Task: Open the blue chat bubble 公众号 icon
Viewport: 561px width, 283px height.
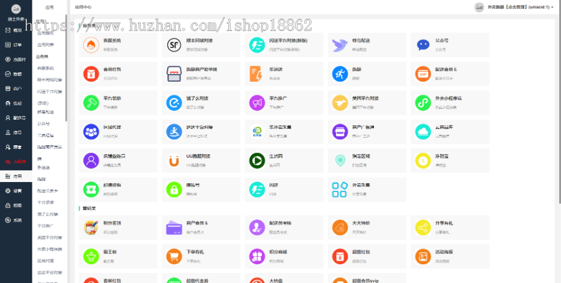Action: click(x=423, y=45)
